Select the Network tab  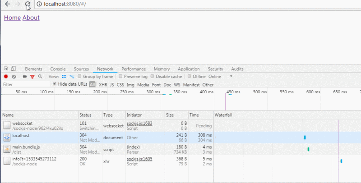[x=105, y=69]
